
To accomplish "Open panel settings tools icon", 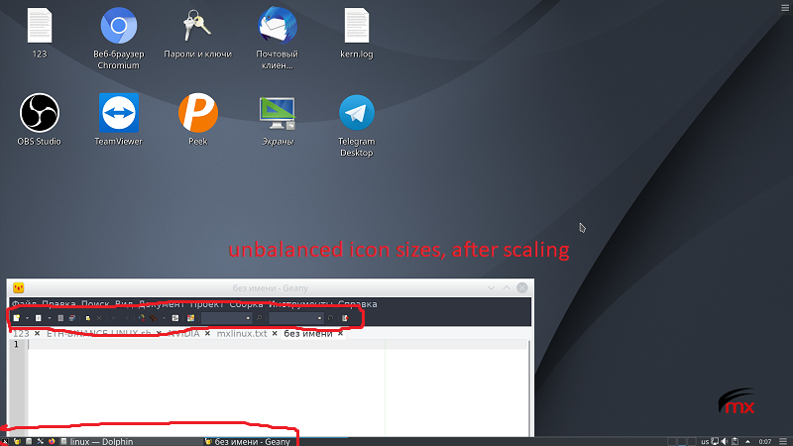I will tap(40, 441).
